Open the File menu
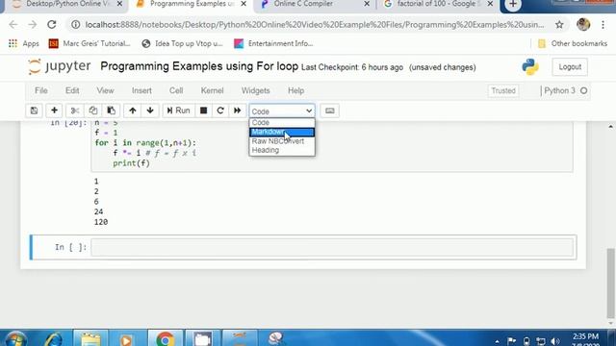Image resolution: width=616 pixels, height=346 pixels. [40, 90]
